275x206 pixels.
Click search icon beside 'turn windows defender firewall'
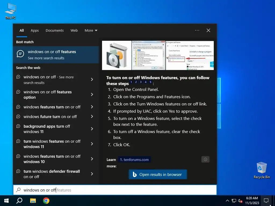18,171
